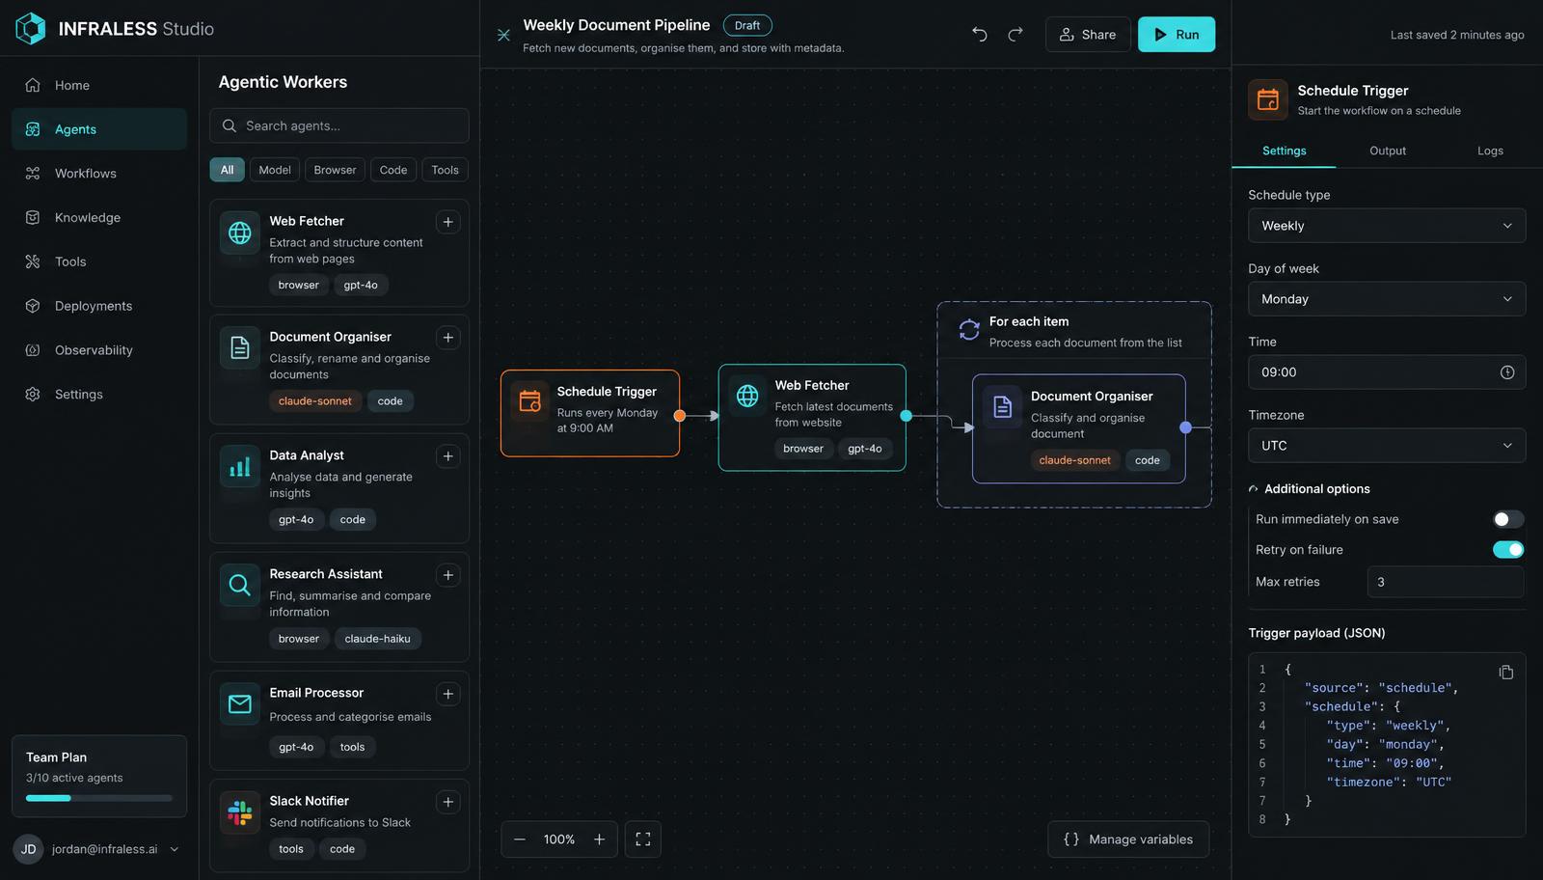Image resolution: width=1543 pixels, height=880 pixels.
Task: Filter agents by the Tools tab
Action: point(445,170)
